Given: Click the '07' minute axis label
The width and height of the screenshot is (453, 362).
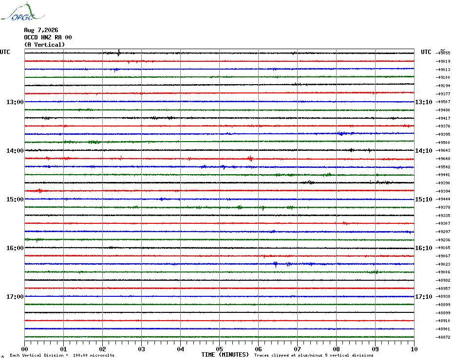Looking at the screenshot, I should click(297, 349).
